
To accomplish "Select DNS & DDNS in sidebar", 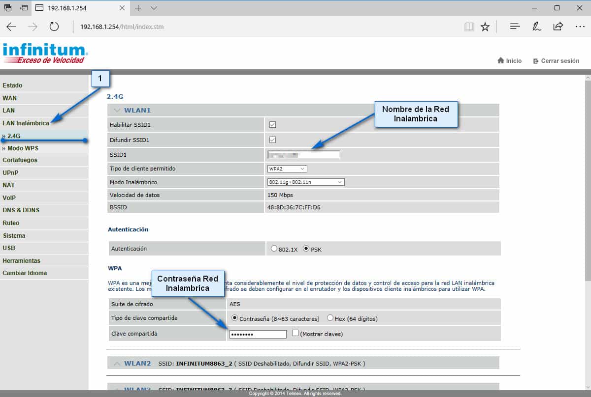I will 21,210.
